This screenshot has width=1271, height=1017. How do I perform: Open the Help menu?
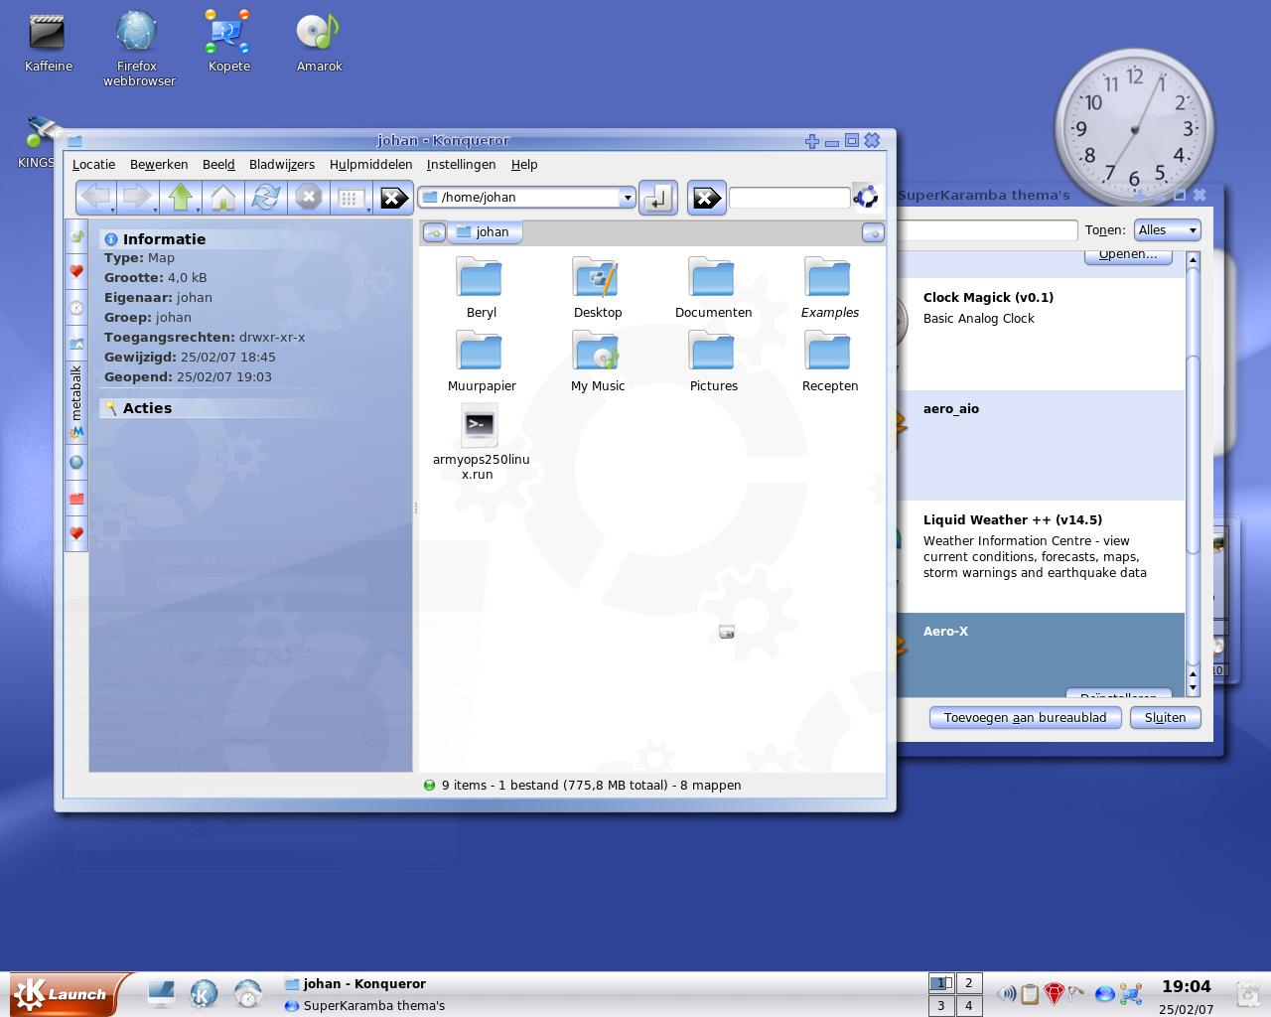pyautogui.click(x=524, y=165)
